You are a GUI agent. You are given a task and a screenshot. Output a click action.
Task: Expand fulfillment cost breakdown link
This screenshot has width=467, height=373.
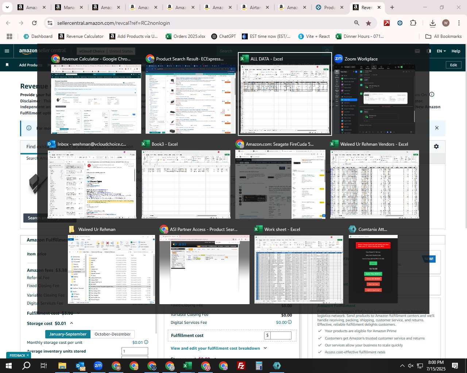[x=219, y=348]
